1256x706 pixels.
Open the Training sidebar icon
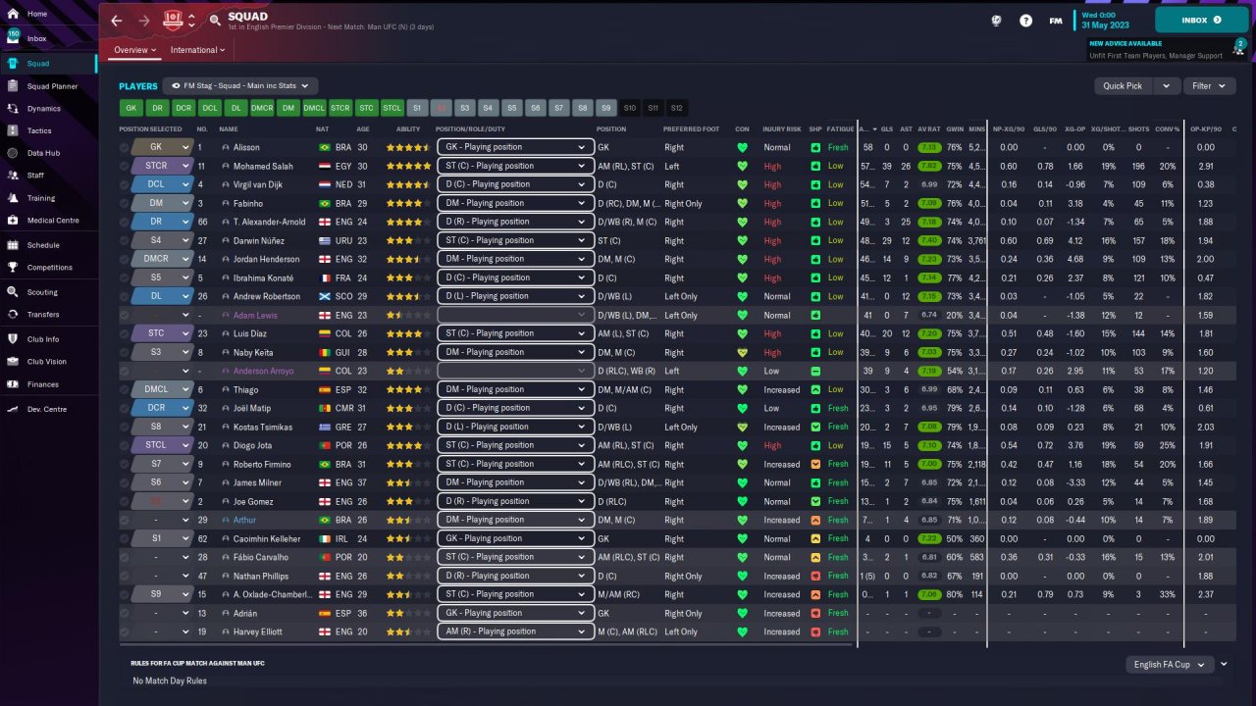15,198
